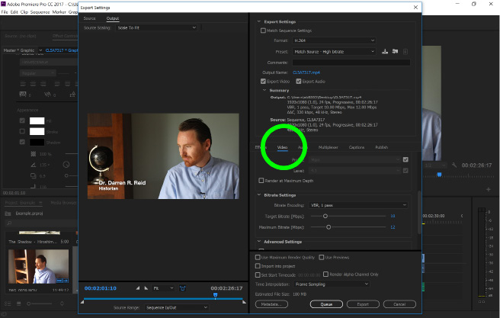This screenshot has height=318, width=500.
Task: Click the Target Bitrate slider handle
Action: (x=325, y=216)
